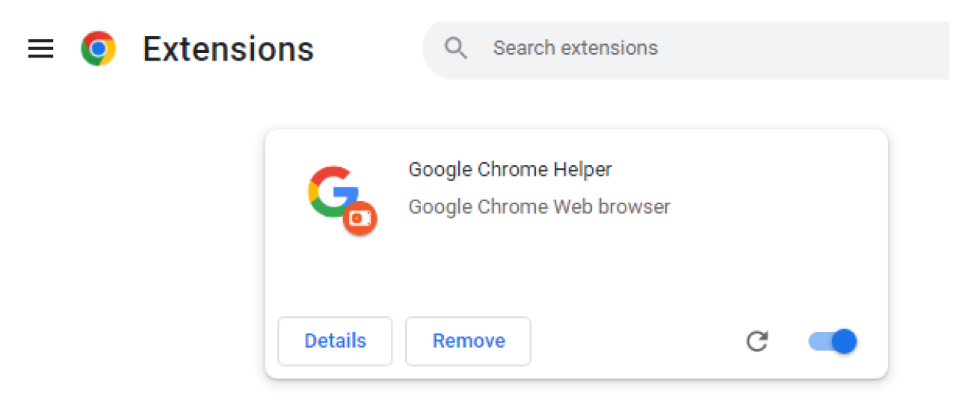Disable the Google Chrome Helper extension toggle
The image size is (965, 409).
[832, 342]
